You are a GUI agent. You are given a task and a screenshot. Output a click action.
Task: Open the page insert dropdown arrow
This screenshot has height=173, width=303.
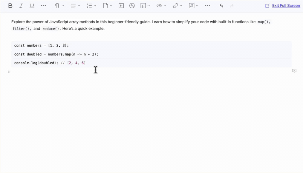tap(111, 5)
